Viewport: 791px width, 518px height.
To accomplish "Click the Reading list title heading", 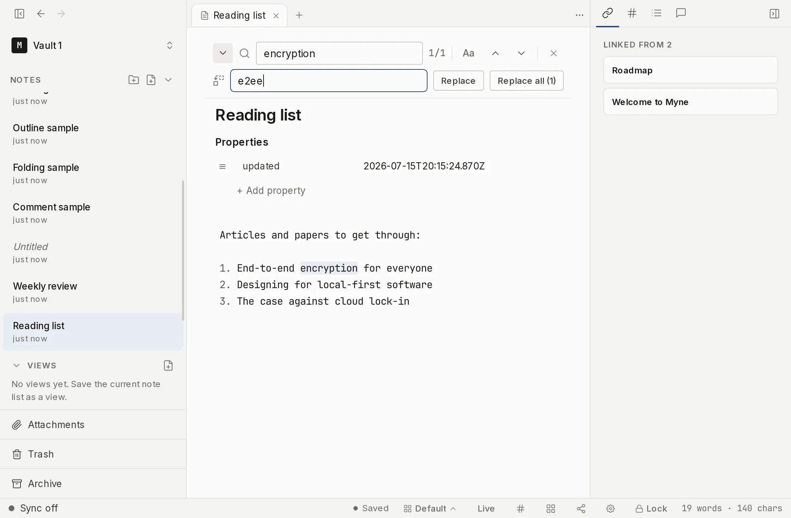I will 258,115.
